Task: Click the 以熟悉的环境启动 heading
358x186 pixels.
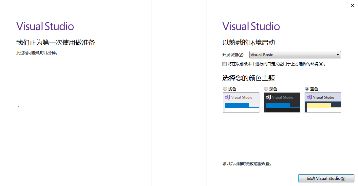Action: click(x=248, y=42)
